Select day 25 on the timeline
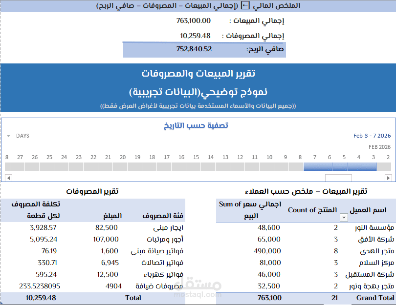 click(47, 166)
